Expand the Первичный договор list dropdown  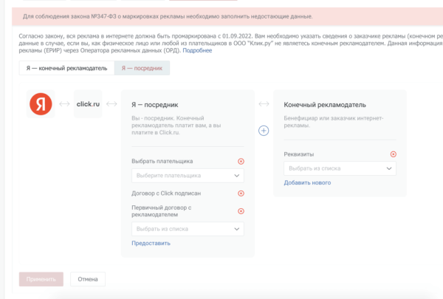point(188,229)
